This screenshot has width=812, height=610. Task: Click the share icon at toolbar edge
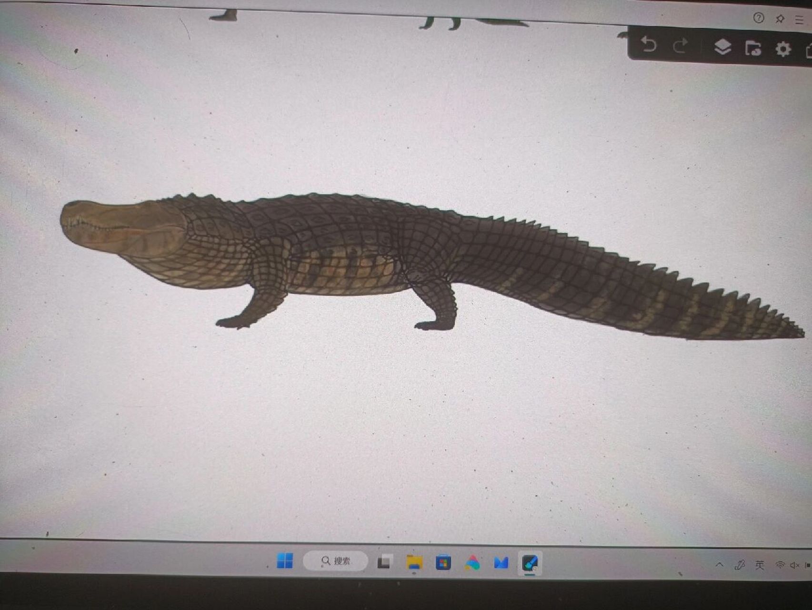pos(808,51)
